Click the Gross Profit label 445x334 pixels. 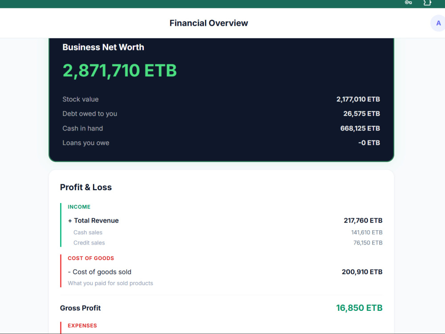pyautogui.click(x=80, y=308)
